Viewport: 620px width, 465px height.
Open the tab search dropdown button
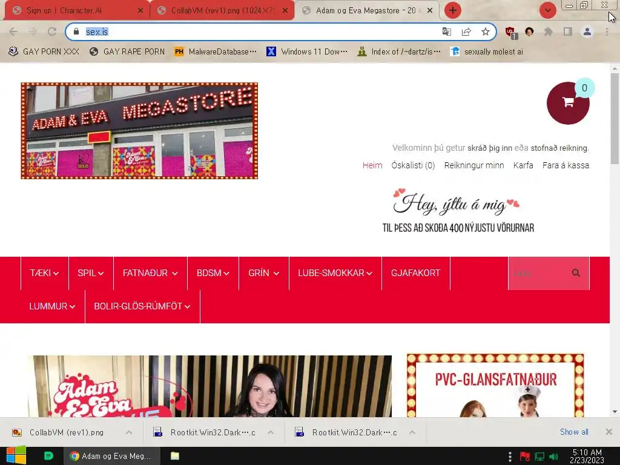click(x=547, y=10)
